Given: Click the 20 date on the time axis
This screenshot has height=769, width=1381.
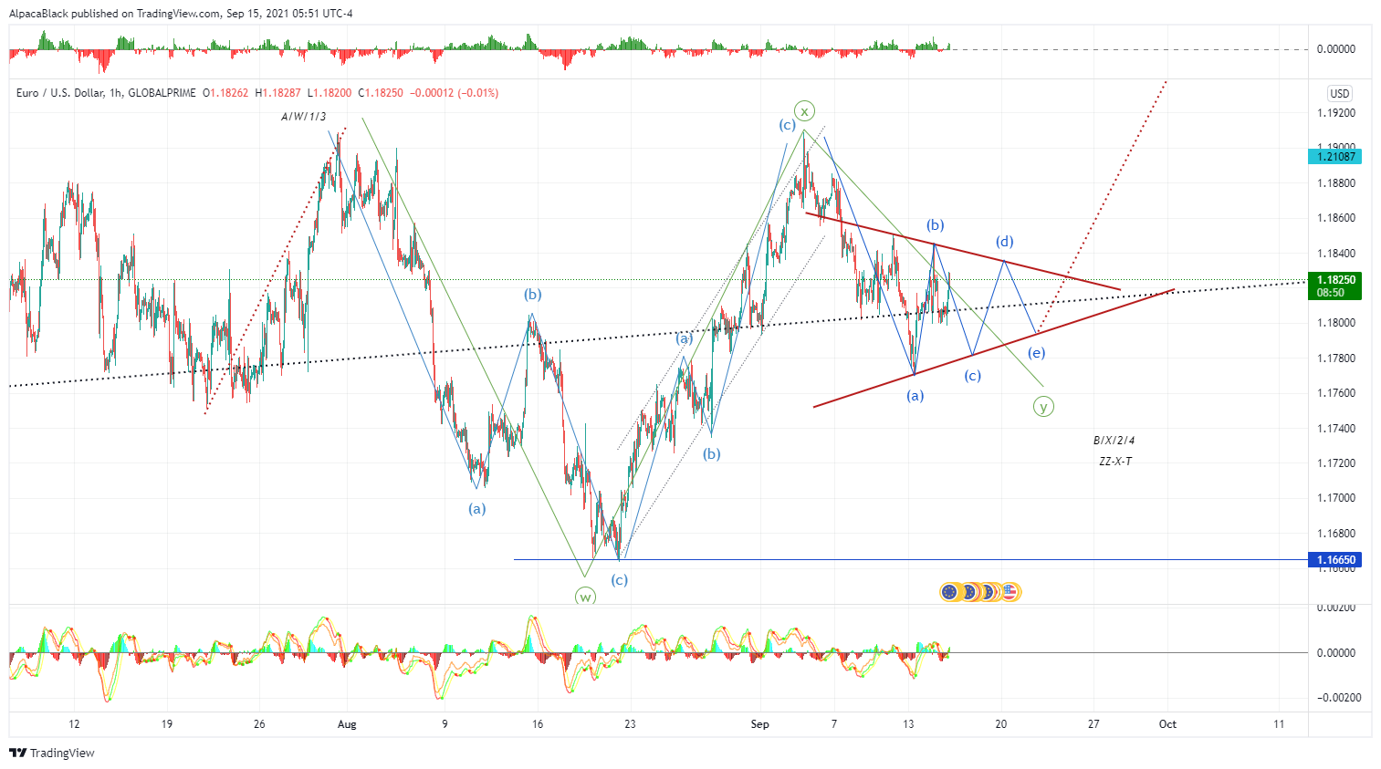Looking at the screenshot, I should point(1001,724).
